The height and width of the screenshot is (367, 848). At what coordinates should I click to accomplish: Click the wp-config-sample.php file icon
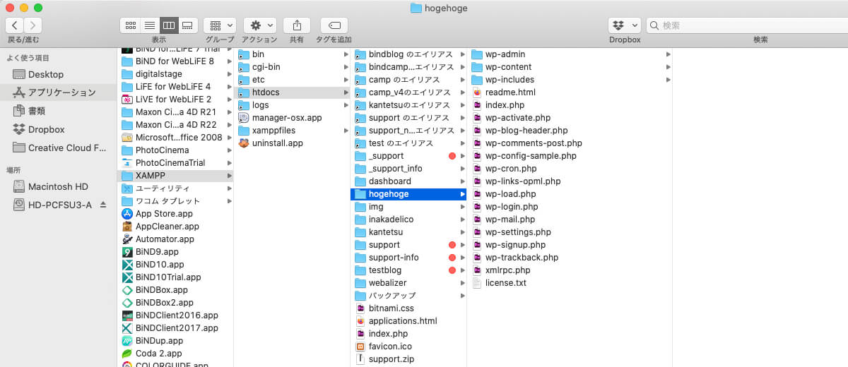coord(477,156)
